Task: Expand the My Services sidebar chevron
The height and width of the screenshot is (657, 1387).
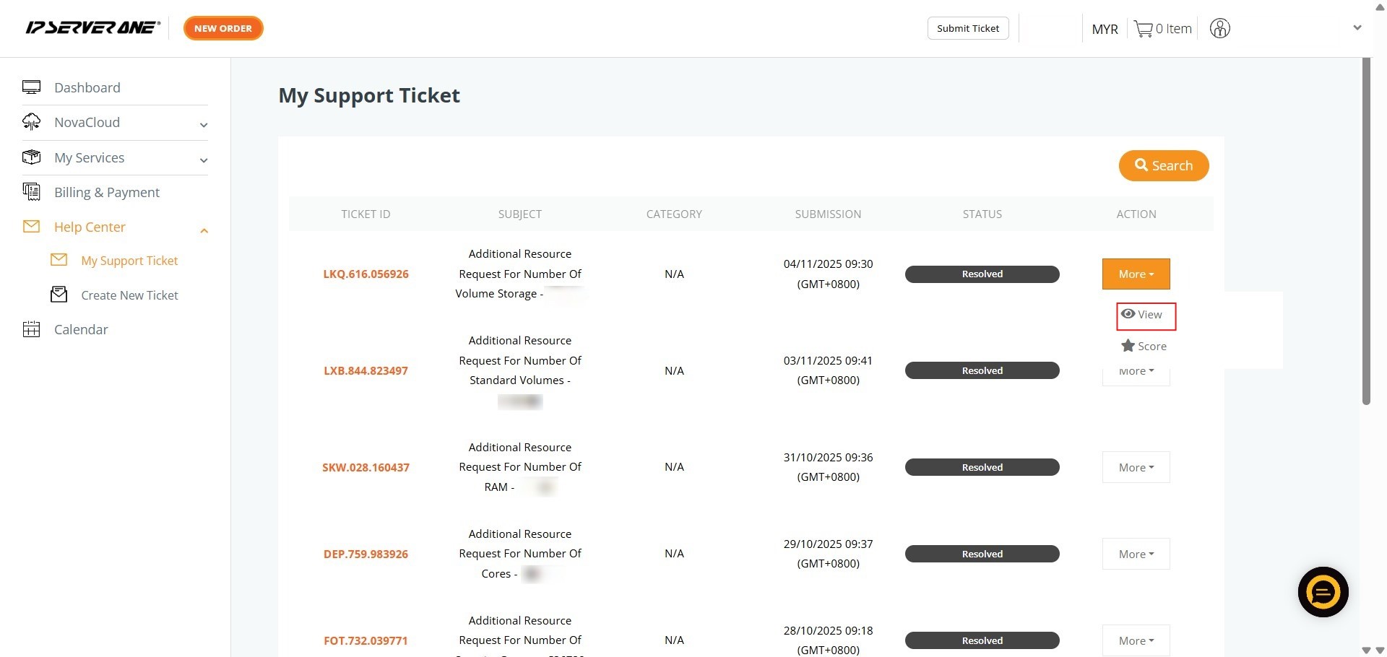Action: click(204, 160)
